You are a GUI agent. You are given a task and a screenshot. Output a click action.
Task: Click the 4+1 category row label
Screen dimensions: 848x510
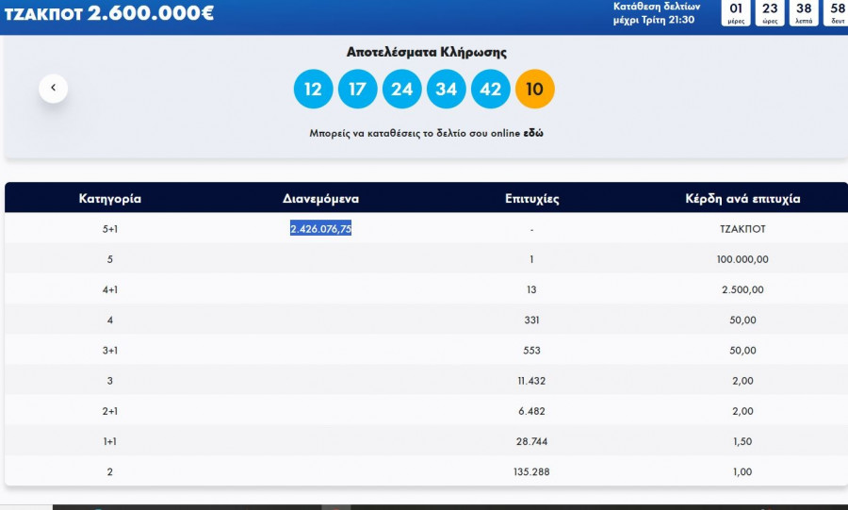tap(109, 289)
